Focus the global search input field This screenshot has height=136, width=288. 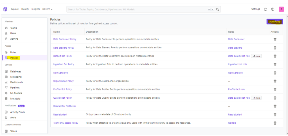click(x=135, y=9)
